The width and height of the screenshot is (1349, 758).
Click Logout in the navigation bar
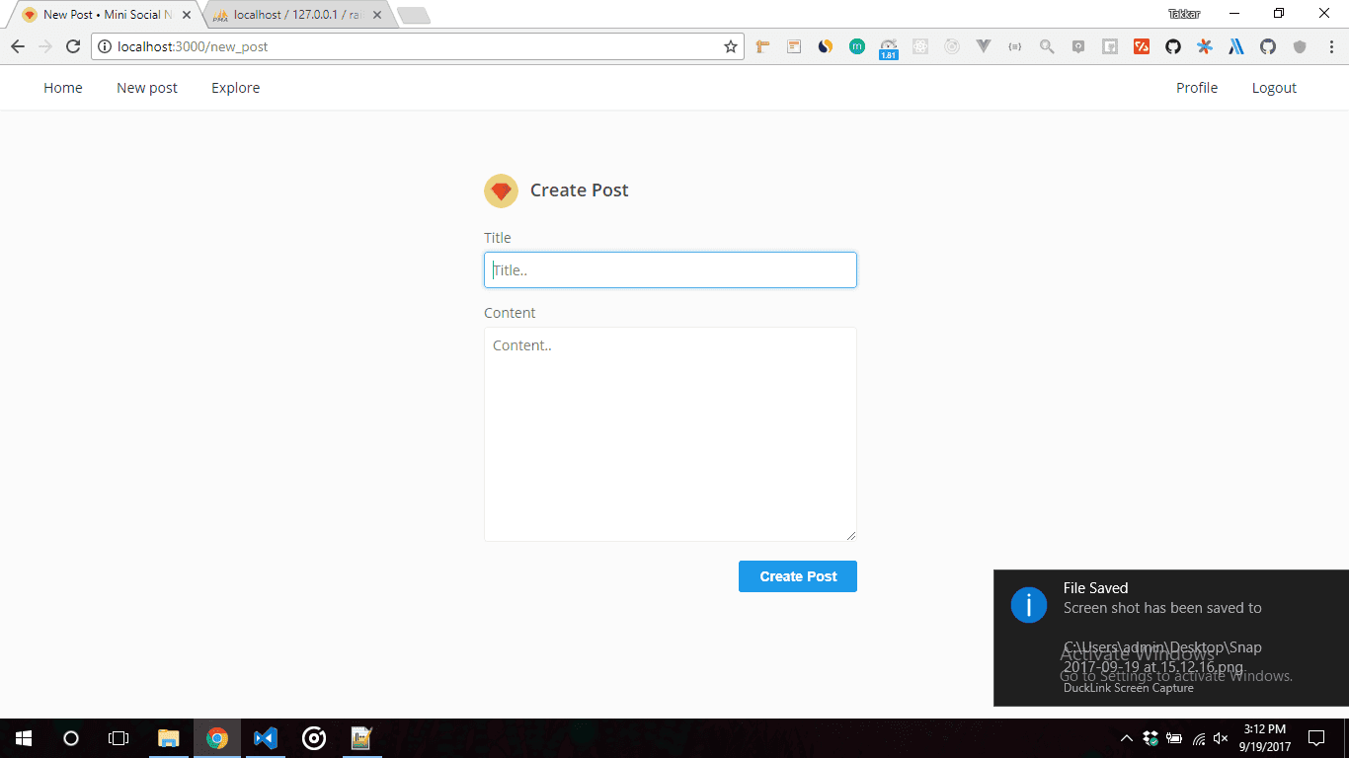coord(1274,88)
